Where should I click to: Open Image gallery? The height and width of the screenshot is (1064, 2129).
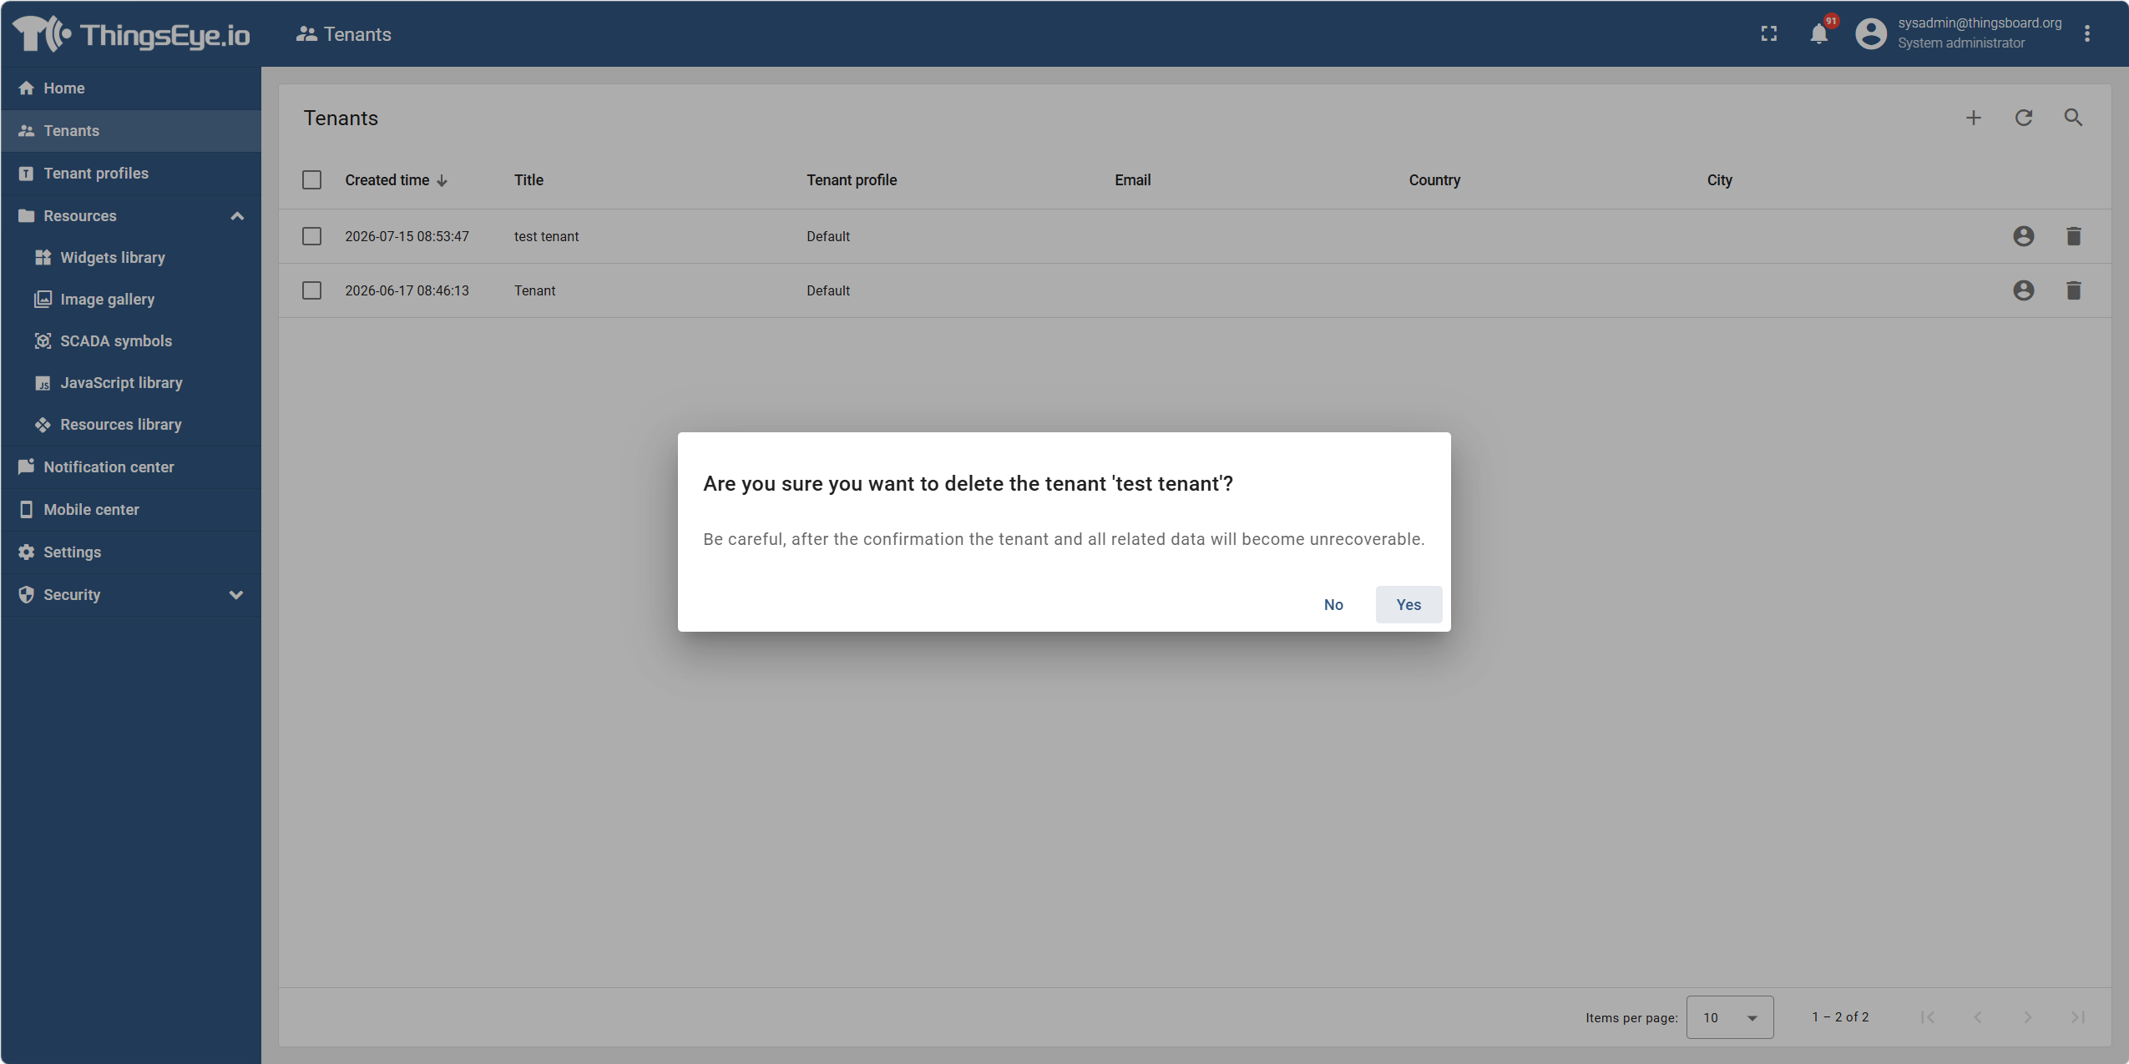point(131,299)
